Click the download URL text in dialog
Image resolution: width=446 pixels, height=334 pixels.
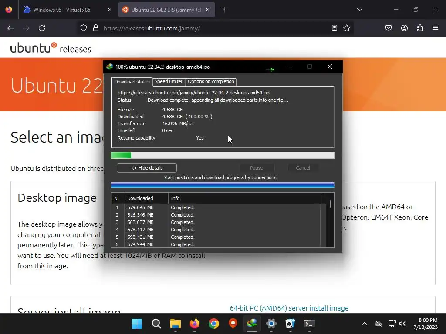tap(193, 93)
